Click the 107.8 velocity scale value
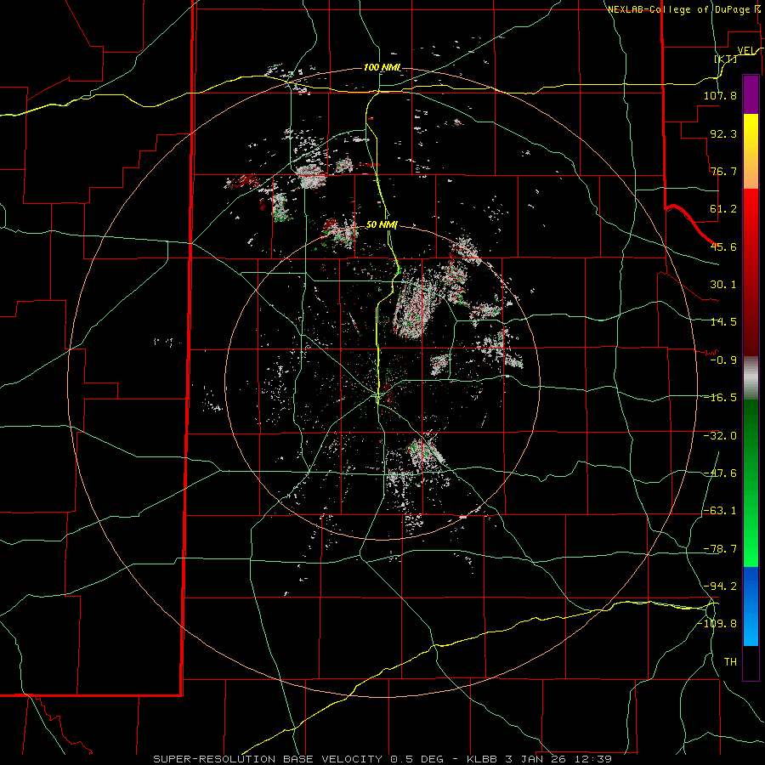765x765 pixels. pos(720,95)
